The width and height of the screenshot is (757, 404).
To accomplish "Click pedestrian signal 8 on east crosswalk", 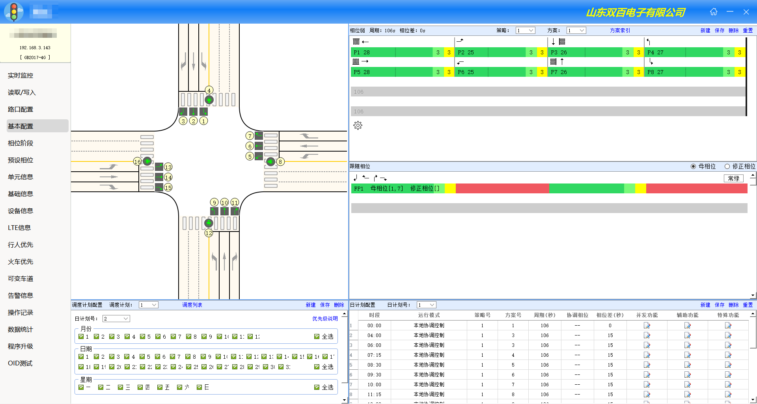I will click(x=270, y=161).
